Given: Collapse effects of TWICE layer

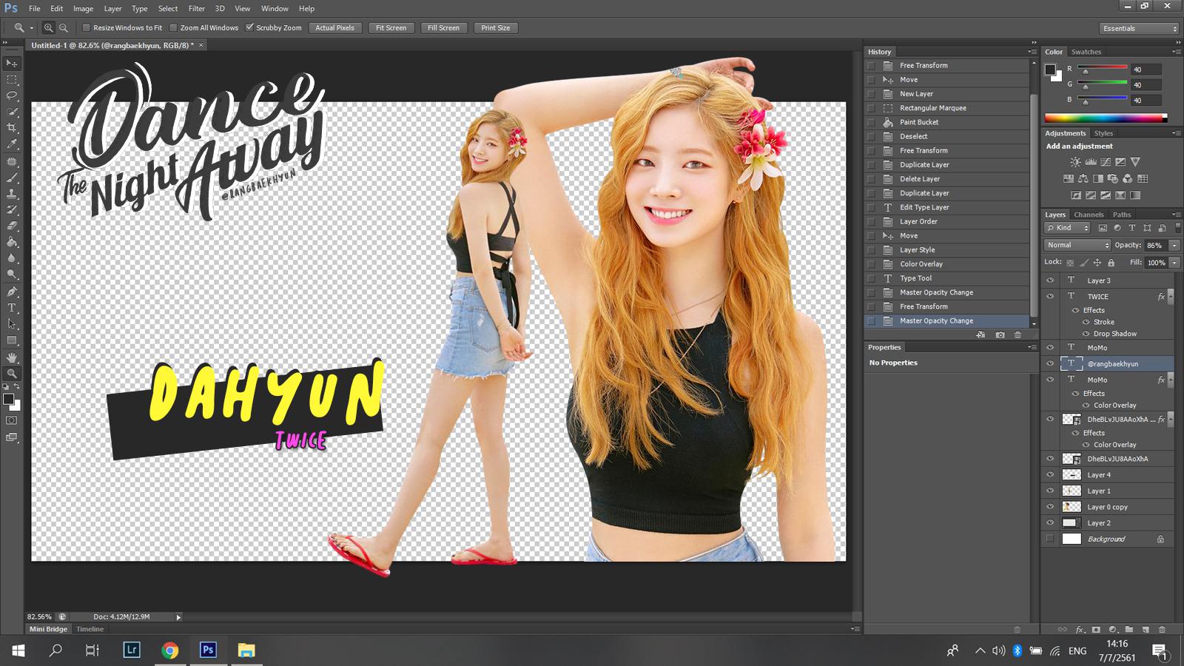Looking at the screenshot, I should (1170, 296).
